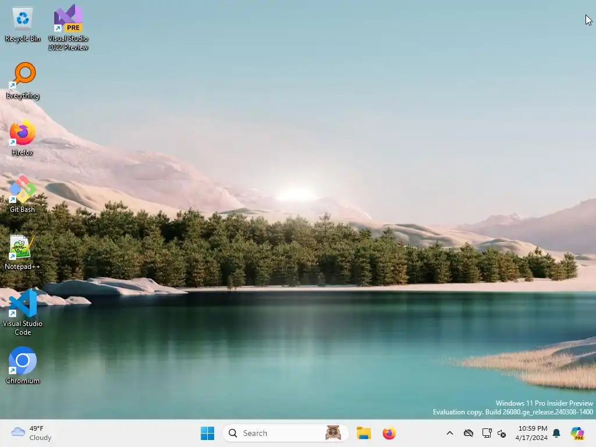The width and height of the screenshot is (596, 447).
Task: Click the network display tray icon
Action: tap(487, 433)
